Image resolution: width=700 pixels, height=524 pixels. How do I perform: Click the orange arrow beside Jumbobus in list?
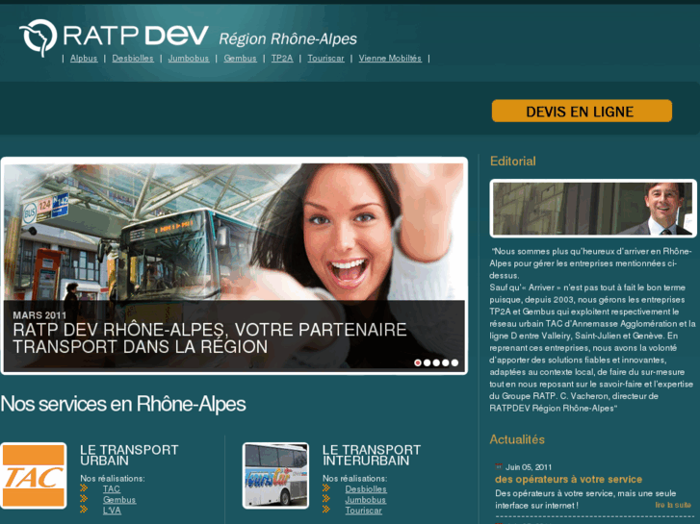[326, 499]
